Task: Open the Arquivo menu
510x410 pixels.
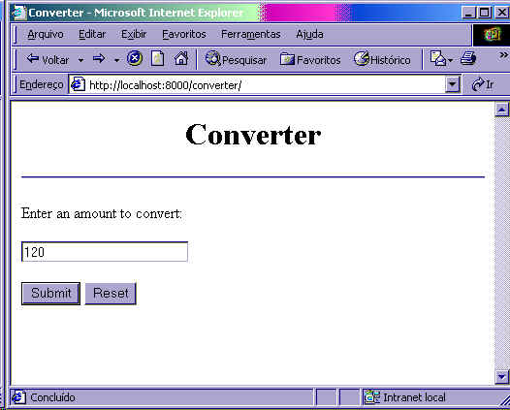Action: [46, 34]
